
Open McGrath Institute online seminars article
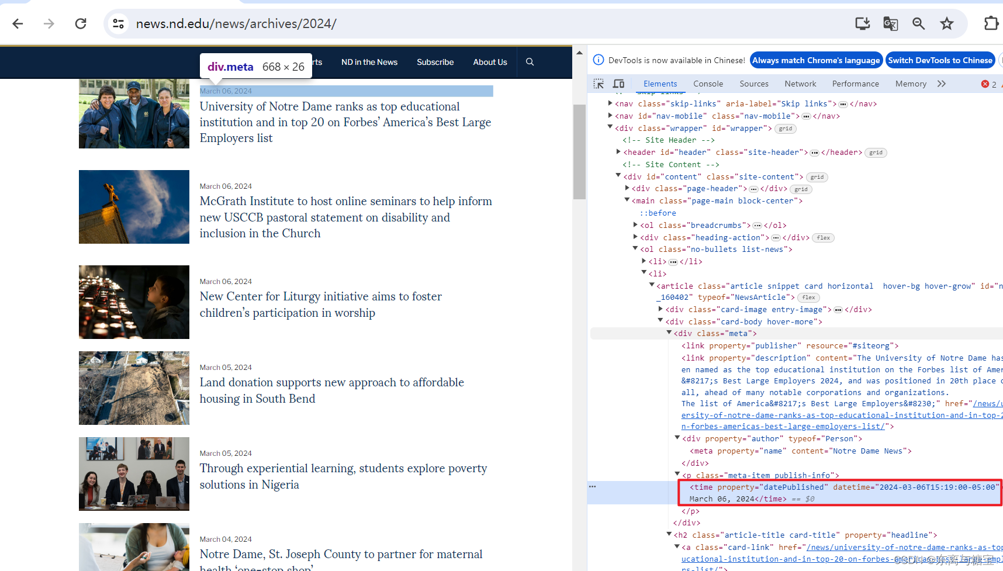(346, 217)
